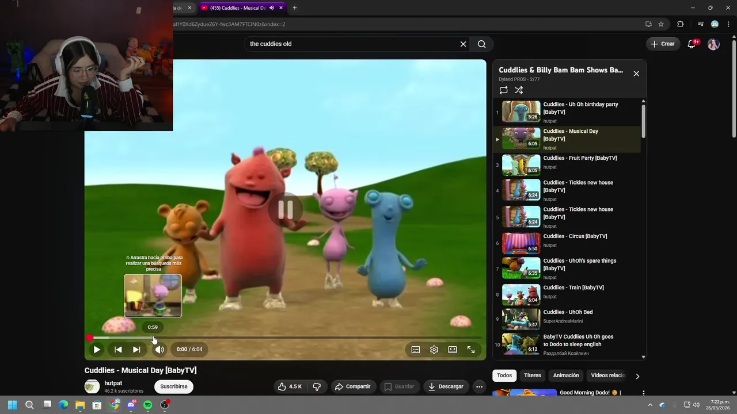Viewport: 737px width, 414px height.
Task: Click the Compartir button
Action: click(x=352, y=387)
